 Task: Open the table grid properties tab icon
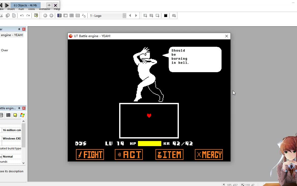click(x=8, y=115)
